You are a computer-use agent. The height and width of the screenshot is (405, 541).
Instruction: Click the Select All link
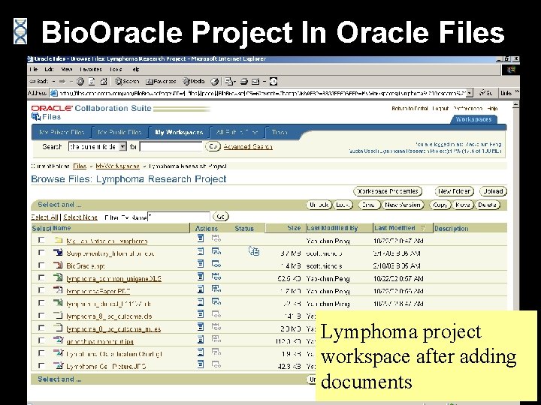(44, 217)
